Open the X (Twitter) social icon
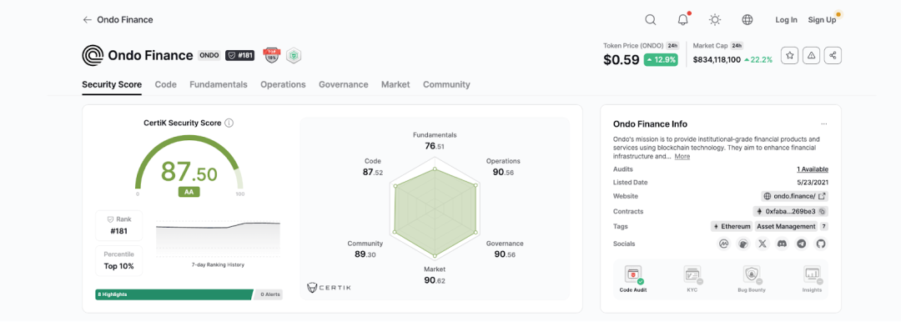This screenshot has height=322, width=901. 763,244
